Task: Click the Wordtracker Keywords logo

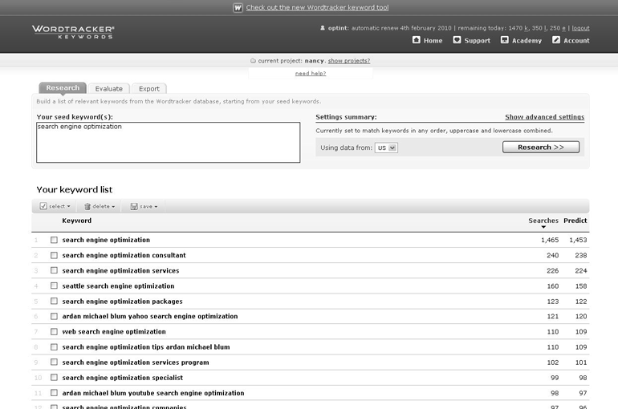Action: coord(73,31)
